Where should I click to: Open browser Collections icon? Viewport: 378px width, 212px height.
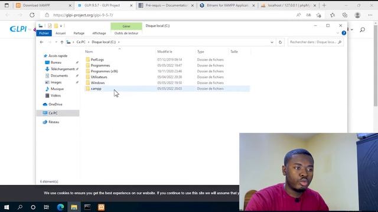(345, 15)
